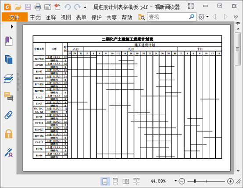243x188 pixels.
Task: Open the 44.89% zoom level dropdown
Action: point(175,181)
